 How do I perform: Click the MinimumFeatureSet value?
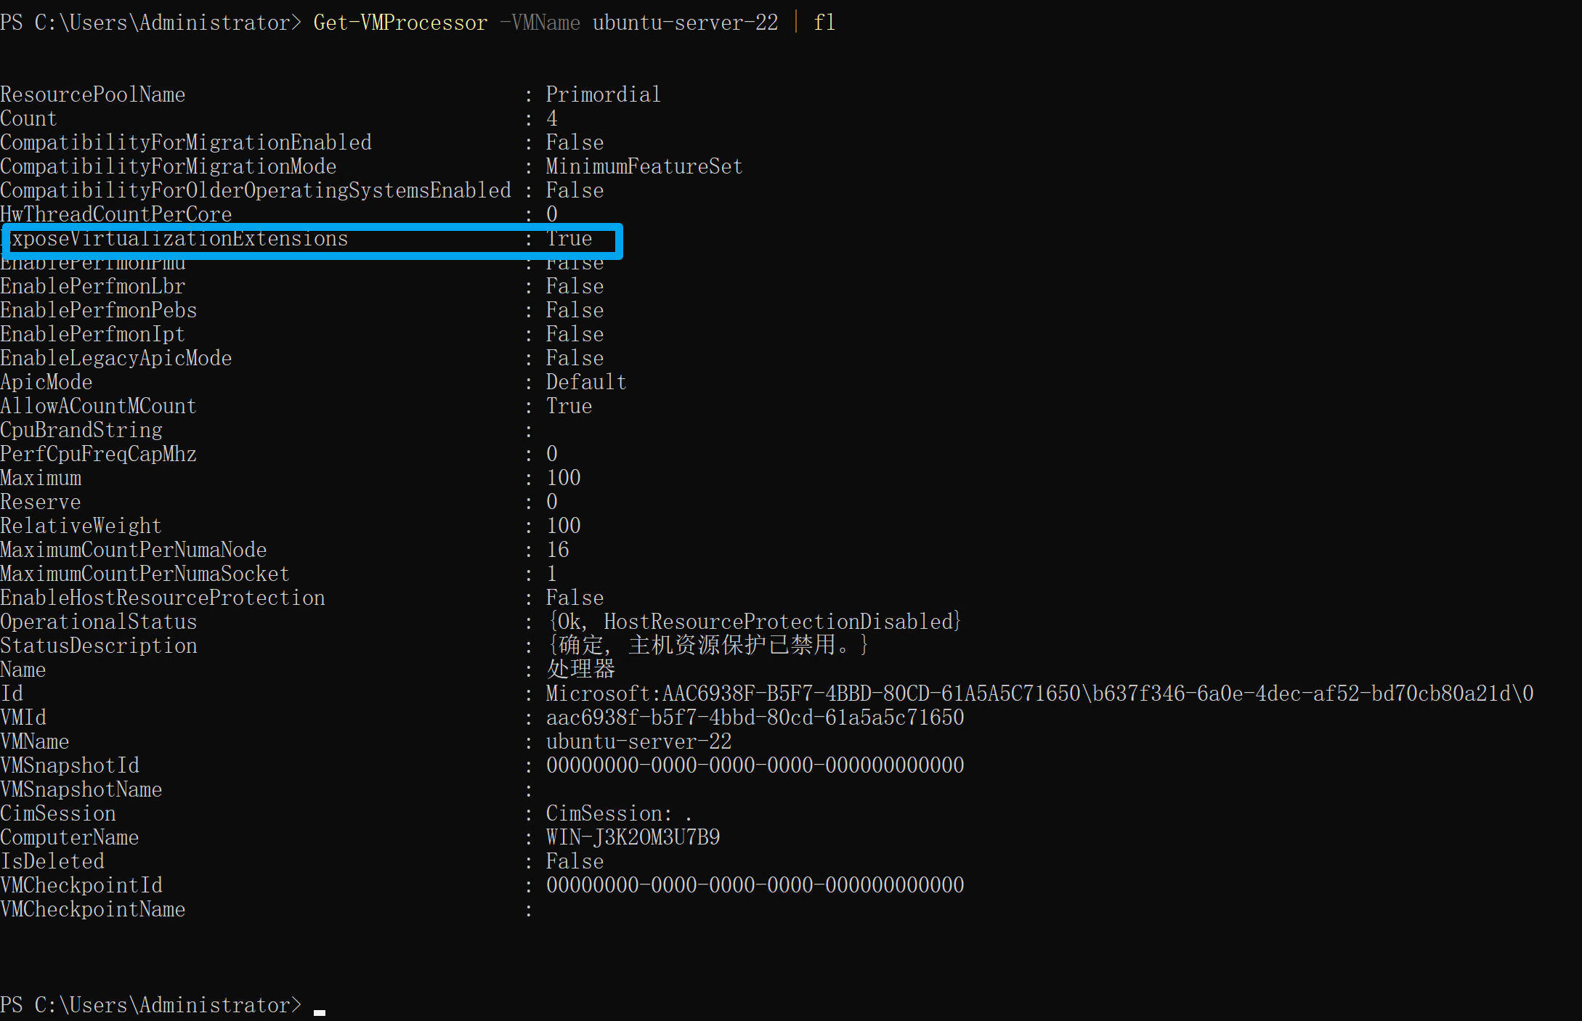(644, 166)
